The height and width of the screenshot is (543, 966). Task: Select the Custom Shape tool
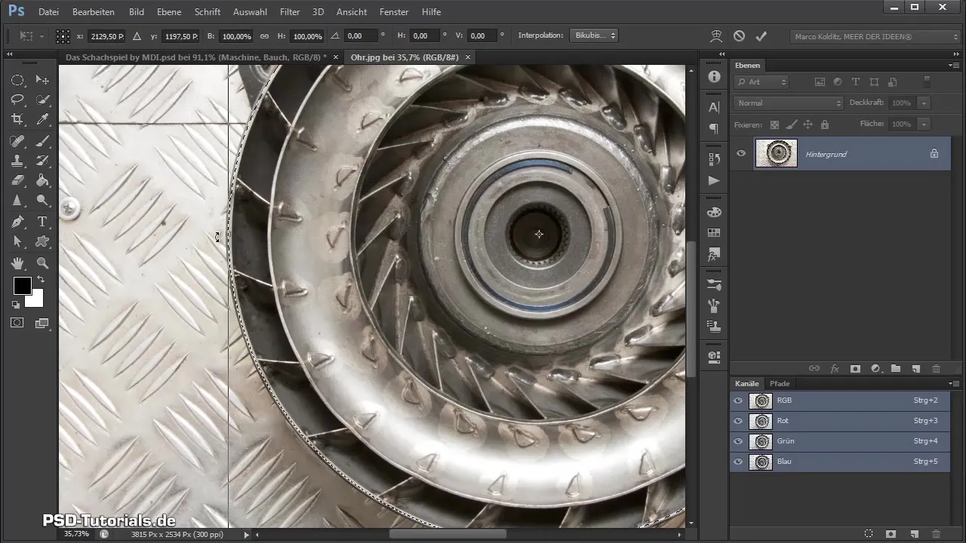[x=42, y=241]
